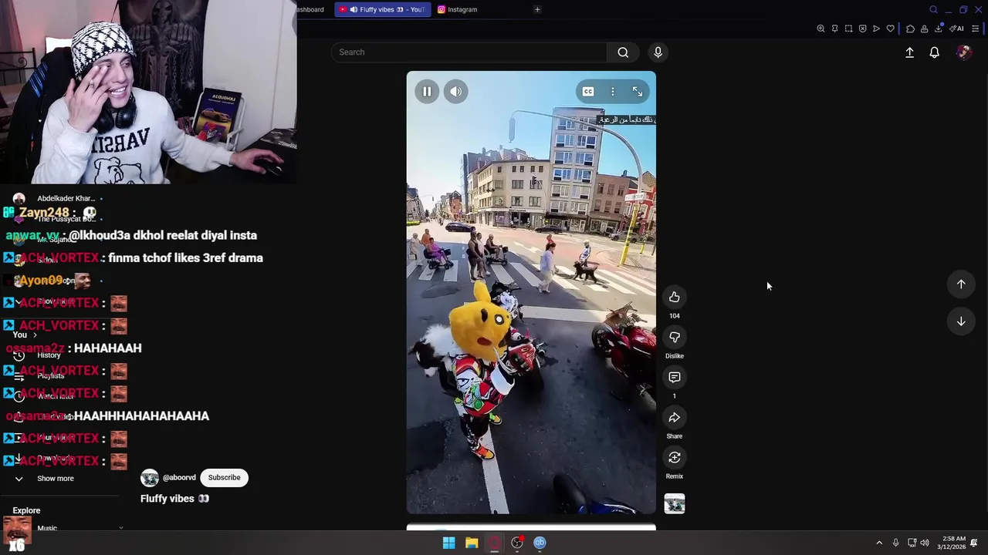Pause the Fluffy vibes short
This screenshot has height=555, width=988.
(x=427, y=92)
